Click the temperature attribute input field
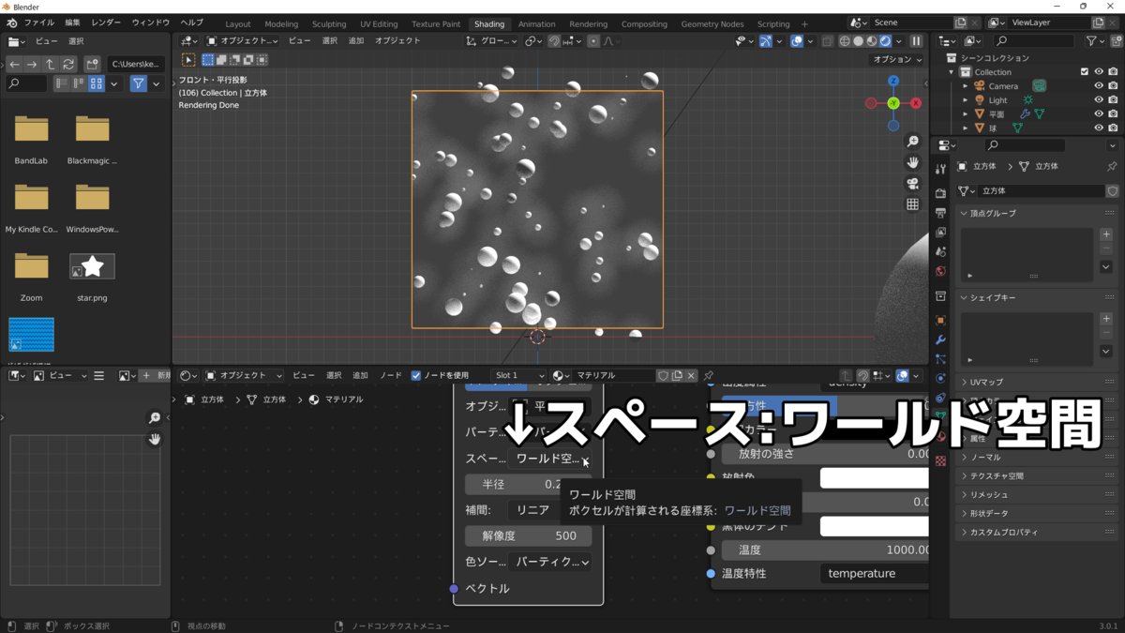The width and height of the screenshot is (1125, 633). 875,573
